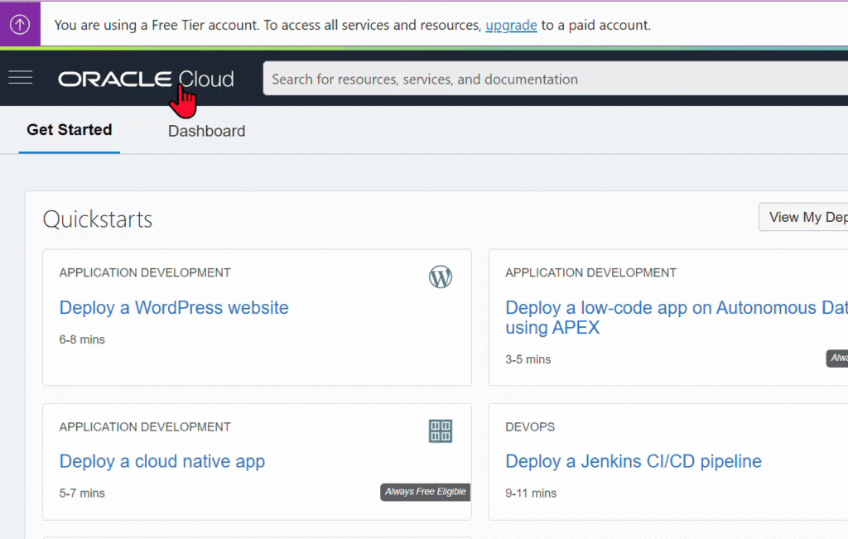Open the Deploy a Jenkins CI/CD pipeline quickstart

pyautogui.click(x=633, y=461)
